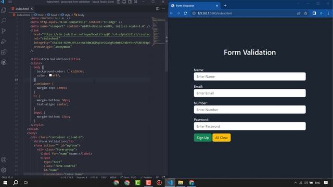Open Windows Start menu

5,182
